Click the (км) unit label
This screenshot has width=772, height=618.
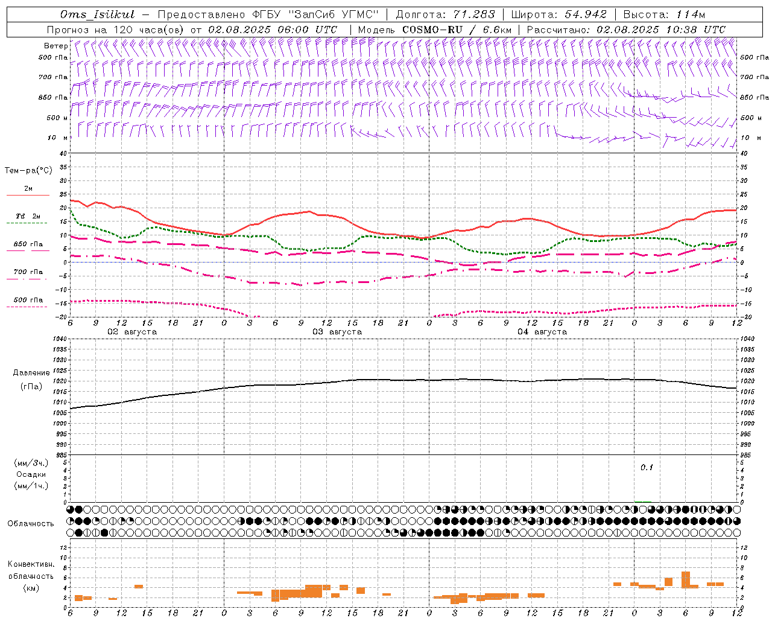[x=31, y=588]
